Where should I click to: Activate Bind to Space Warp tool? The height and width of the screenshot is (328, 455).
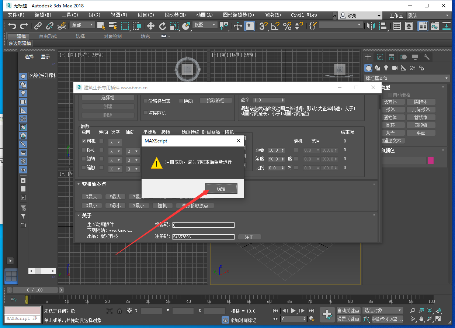pyautogui.click(x=62, y=26)
